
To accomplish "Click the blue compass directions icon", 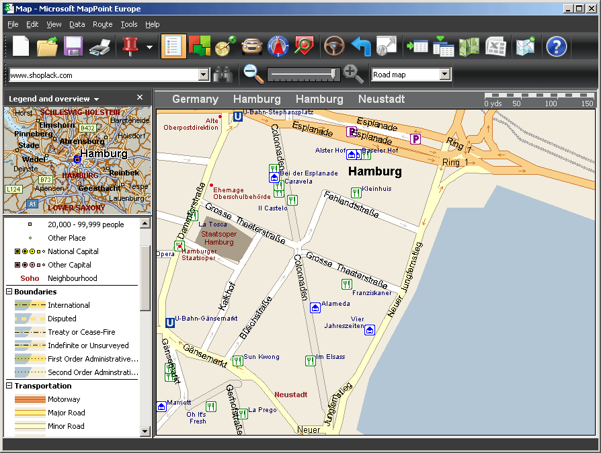I will (x=278, y=46).
